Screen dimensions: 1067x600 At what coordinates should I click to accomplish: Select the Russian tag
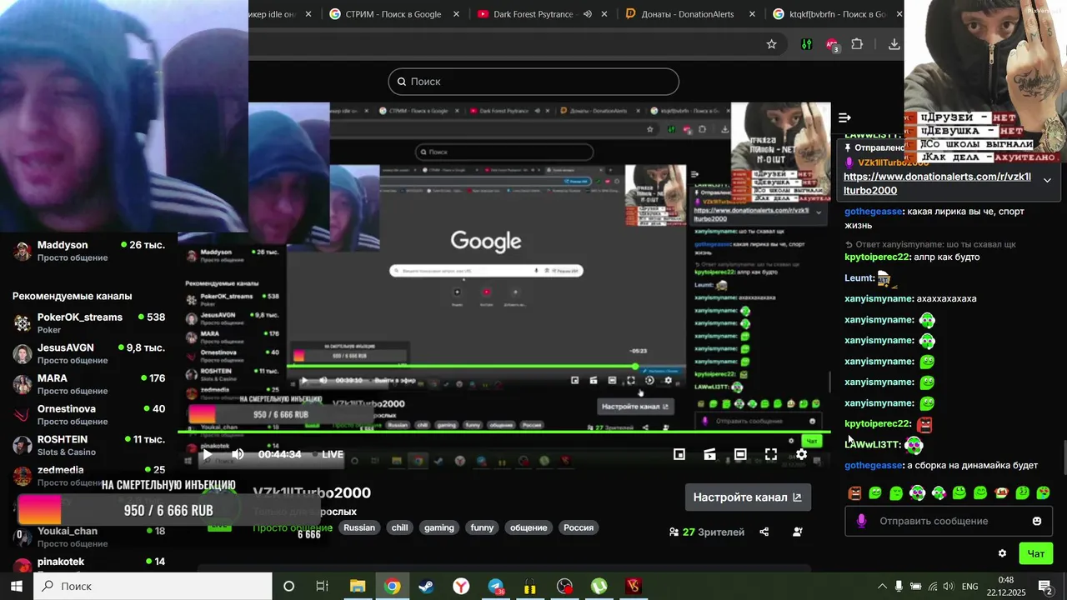pos(359,527)
